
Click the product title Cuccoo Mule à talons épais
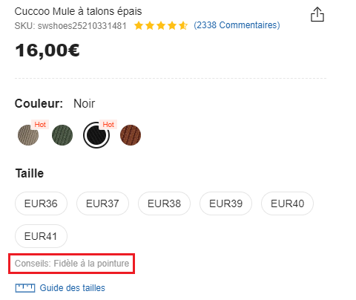tap(78, 11)
